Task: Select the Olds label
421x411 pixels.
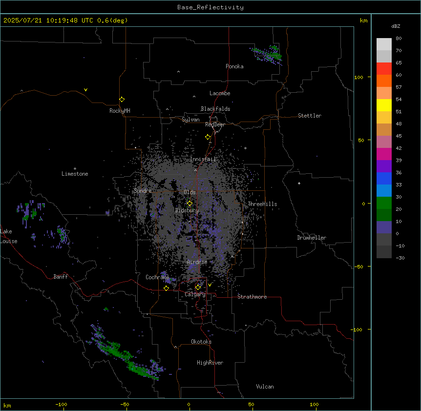Action: tap(189, 192)
